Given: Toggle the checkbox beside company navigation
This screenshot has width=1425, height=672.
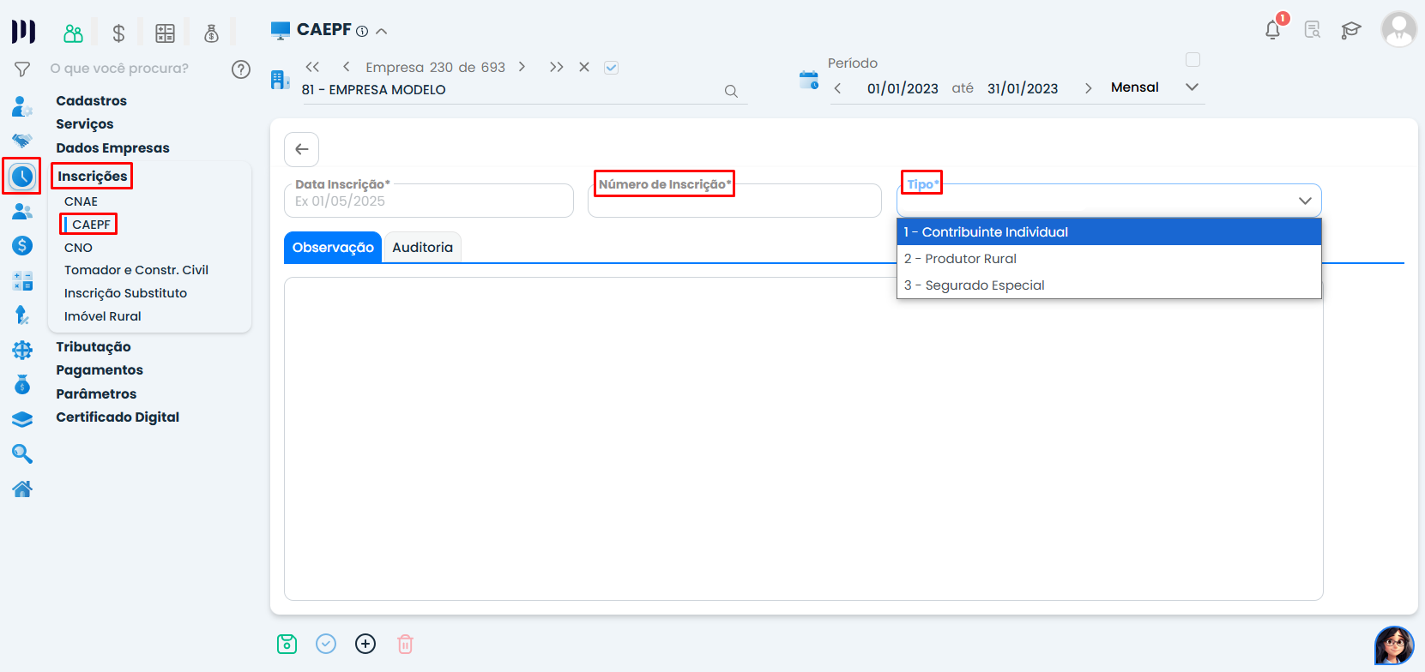Looking at the screenshot, I should 612,68.
